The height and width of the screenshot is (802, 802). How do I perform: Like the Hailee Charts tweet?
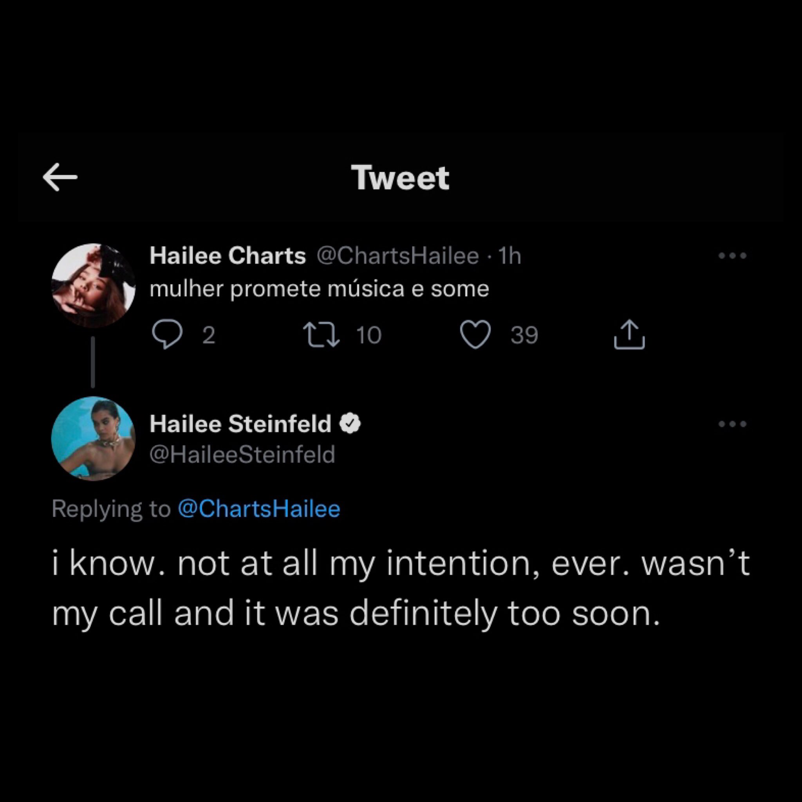click(476, 335)
